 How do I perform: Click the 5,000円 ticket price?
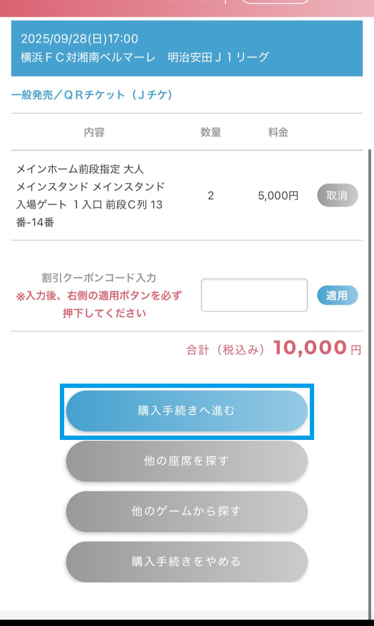278,196
